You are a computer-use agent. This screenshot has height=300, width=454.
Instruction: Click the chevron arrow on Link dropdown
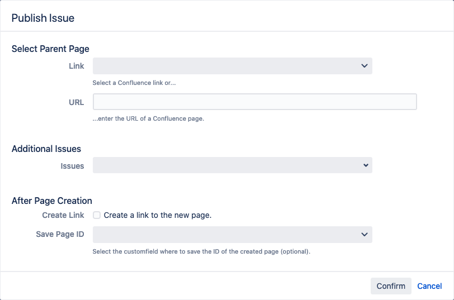365,66
